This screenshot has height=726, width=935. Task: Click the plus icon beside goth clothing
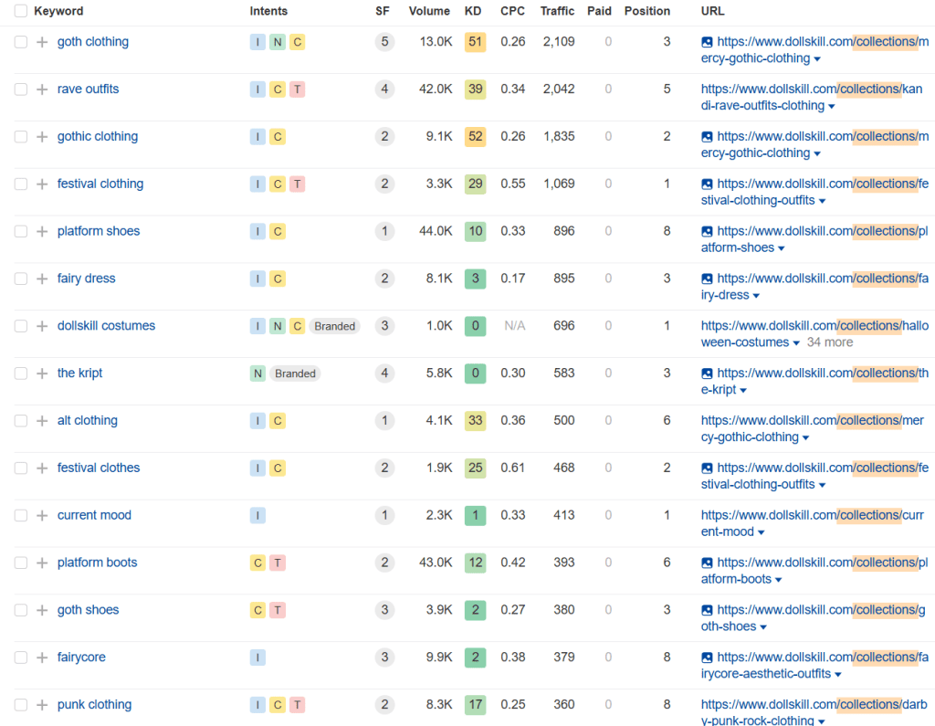[x=42, y=42]
